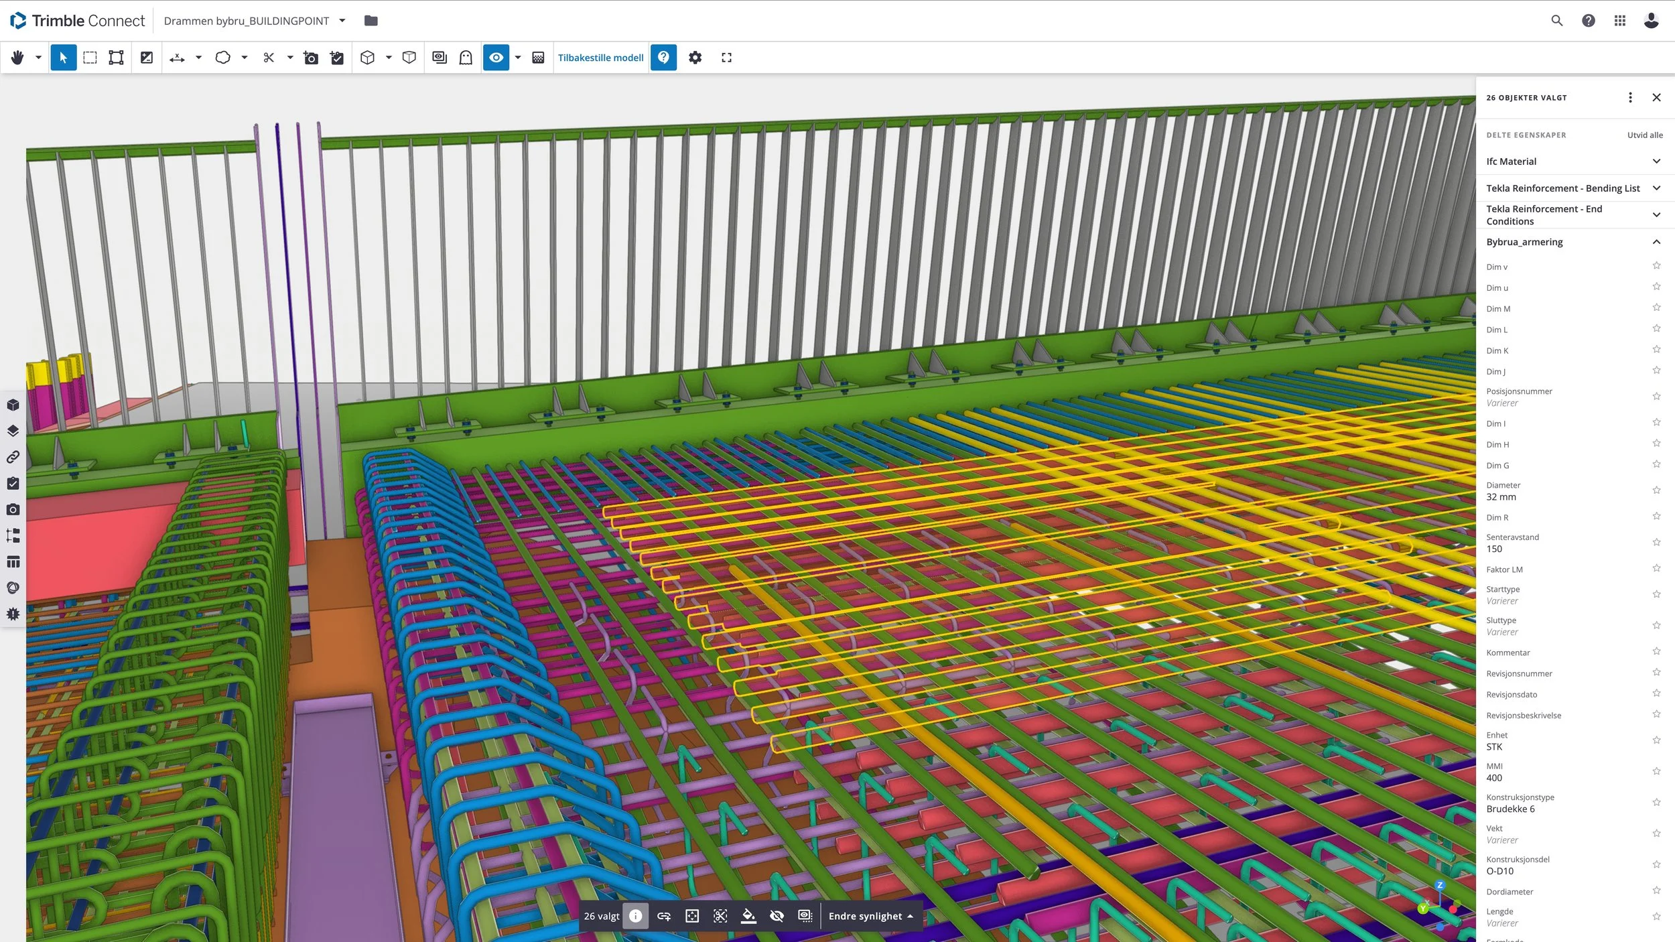Add link to selected objects
The width and height of the screenshot is (1675, 942).
pos(664,916)
